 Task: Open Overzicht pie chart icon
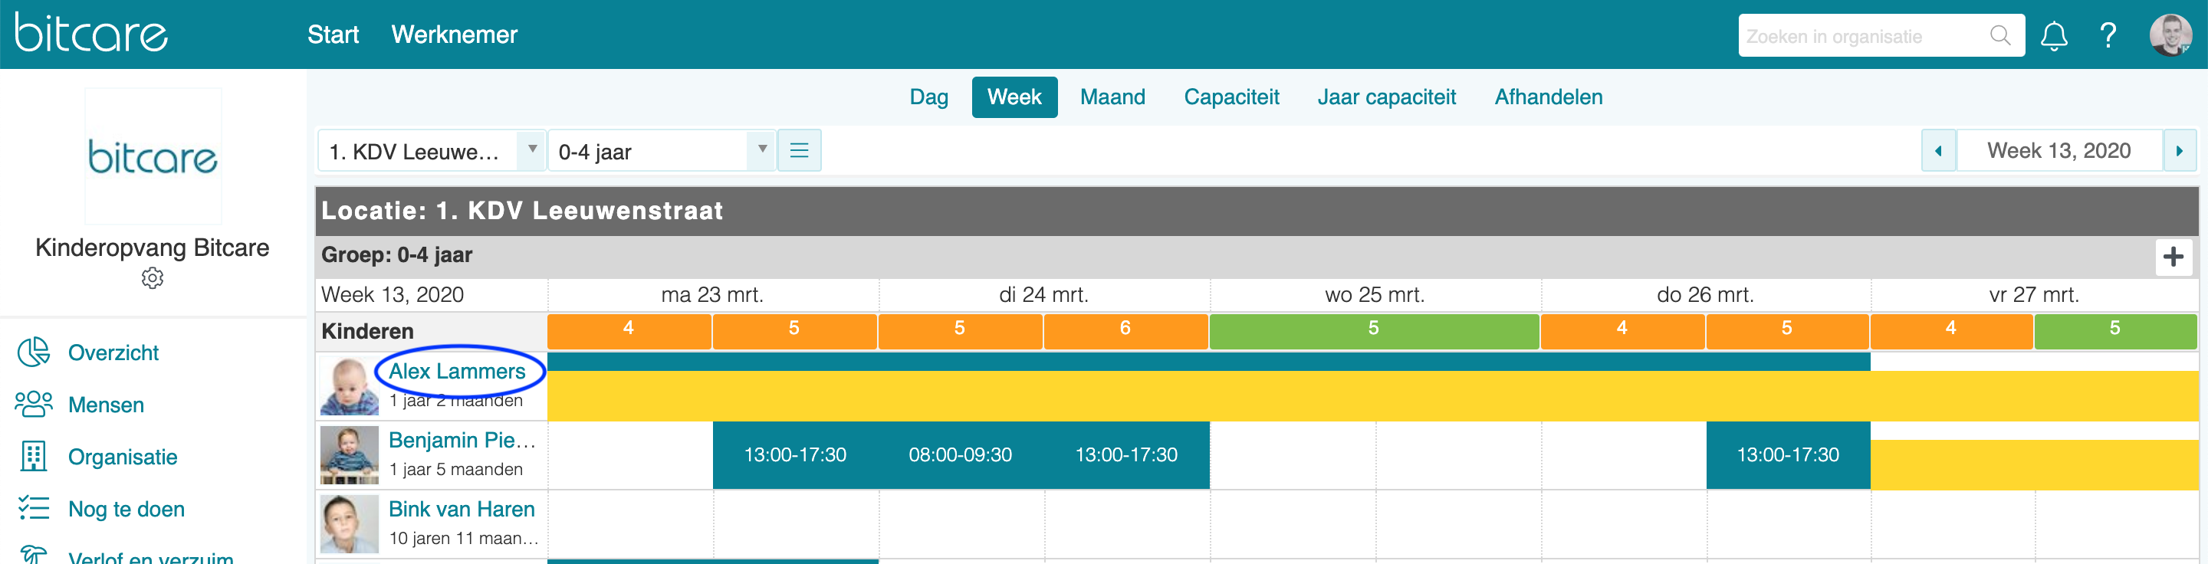pos(34,352)
